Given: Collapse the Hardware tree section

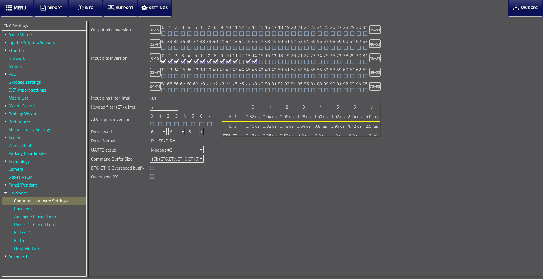Looking at the screenshot, I should coord(5,193).
